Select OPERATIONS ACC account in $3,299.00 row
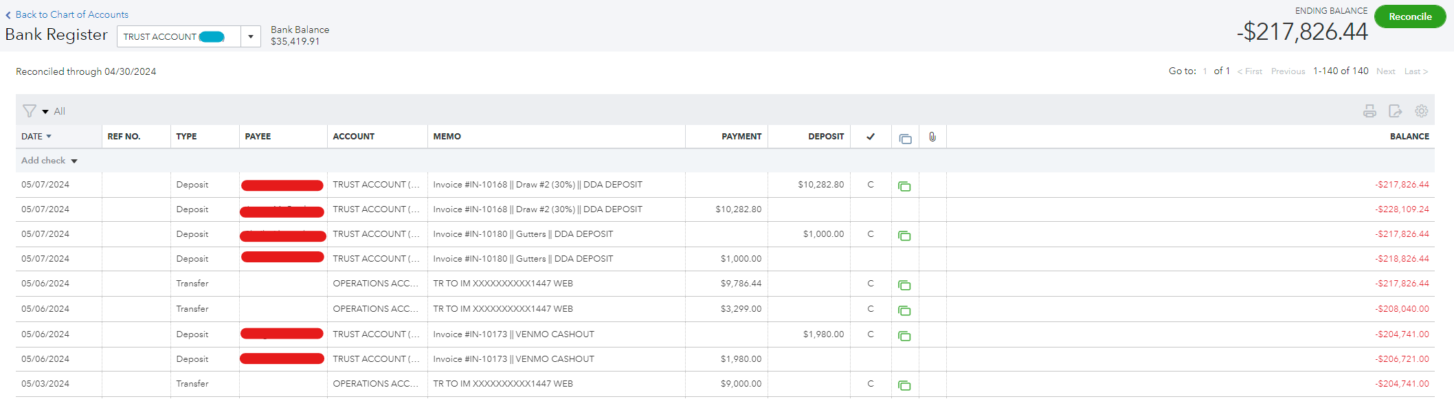 pos(375,309)
